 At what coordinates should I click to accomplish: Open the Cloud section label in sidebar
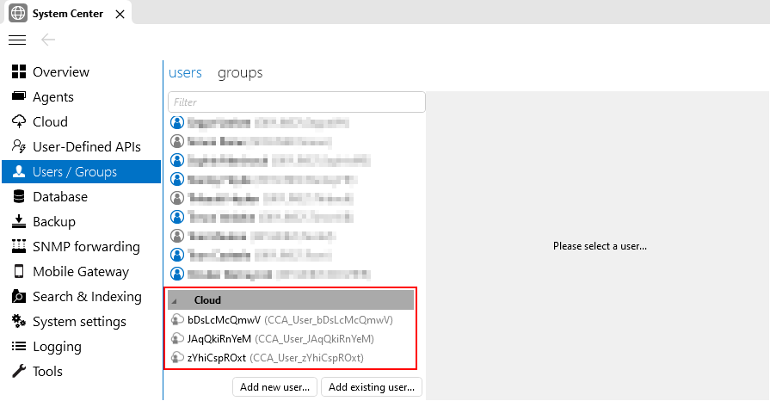click(50, 122)
